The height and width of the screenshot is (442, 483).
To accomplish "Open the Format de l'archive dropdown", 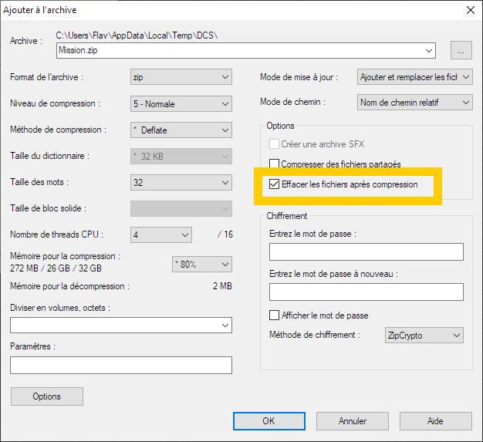I will (x=181, y=77).
